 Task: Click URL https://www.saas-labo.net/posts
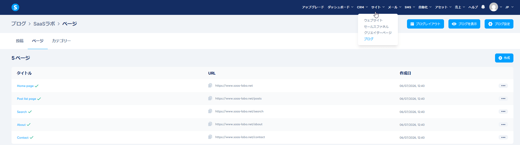[238, 99]
